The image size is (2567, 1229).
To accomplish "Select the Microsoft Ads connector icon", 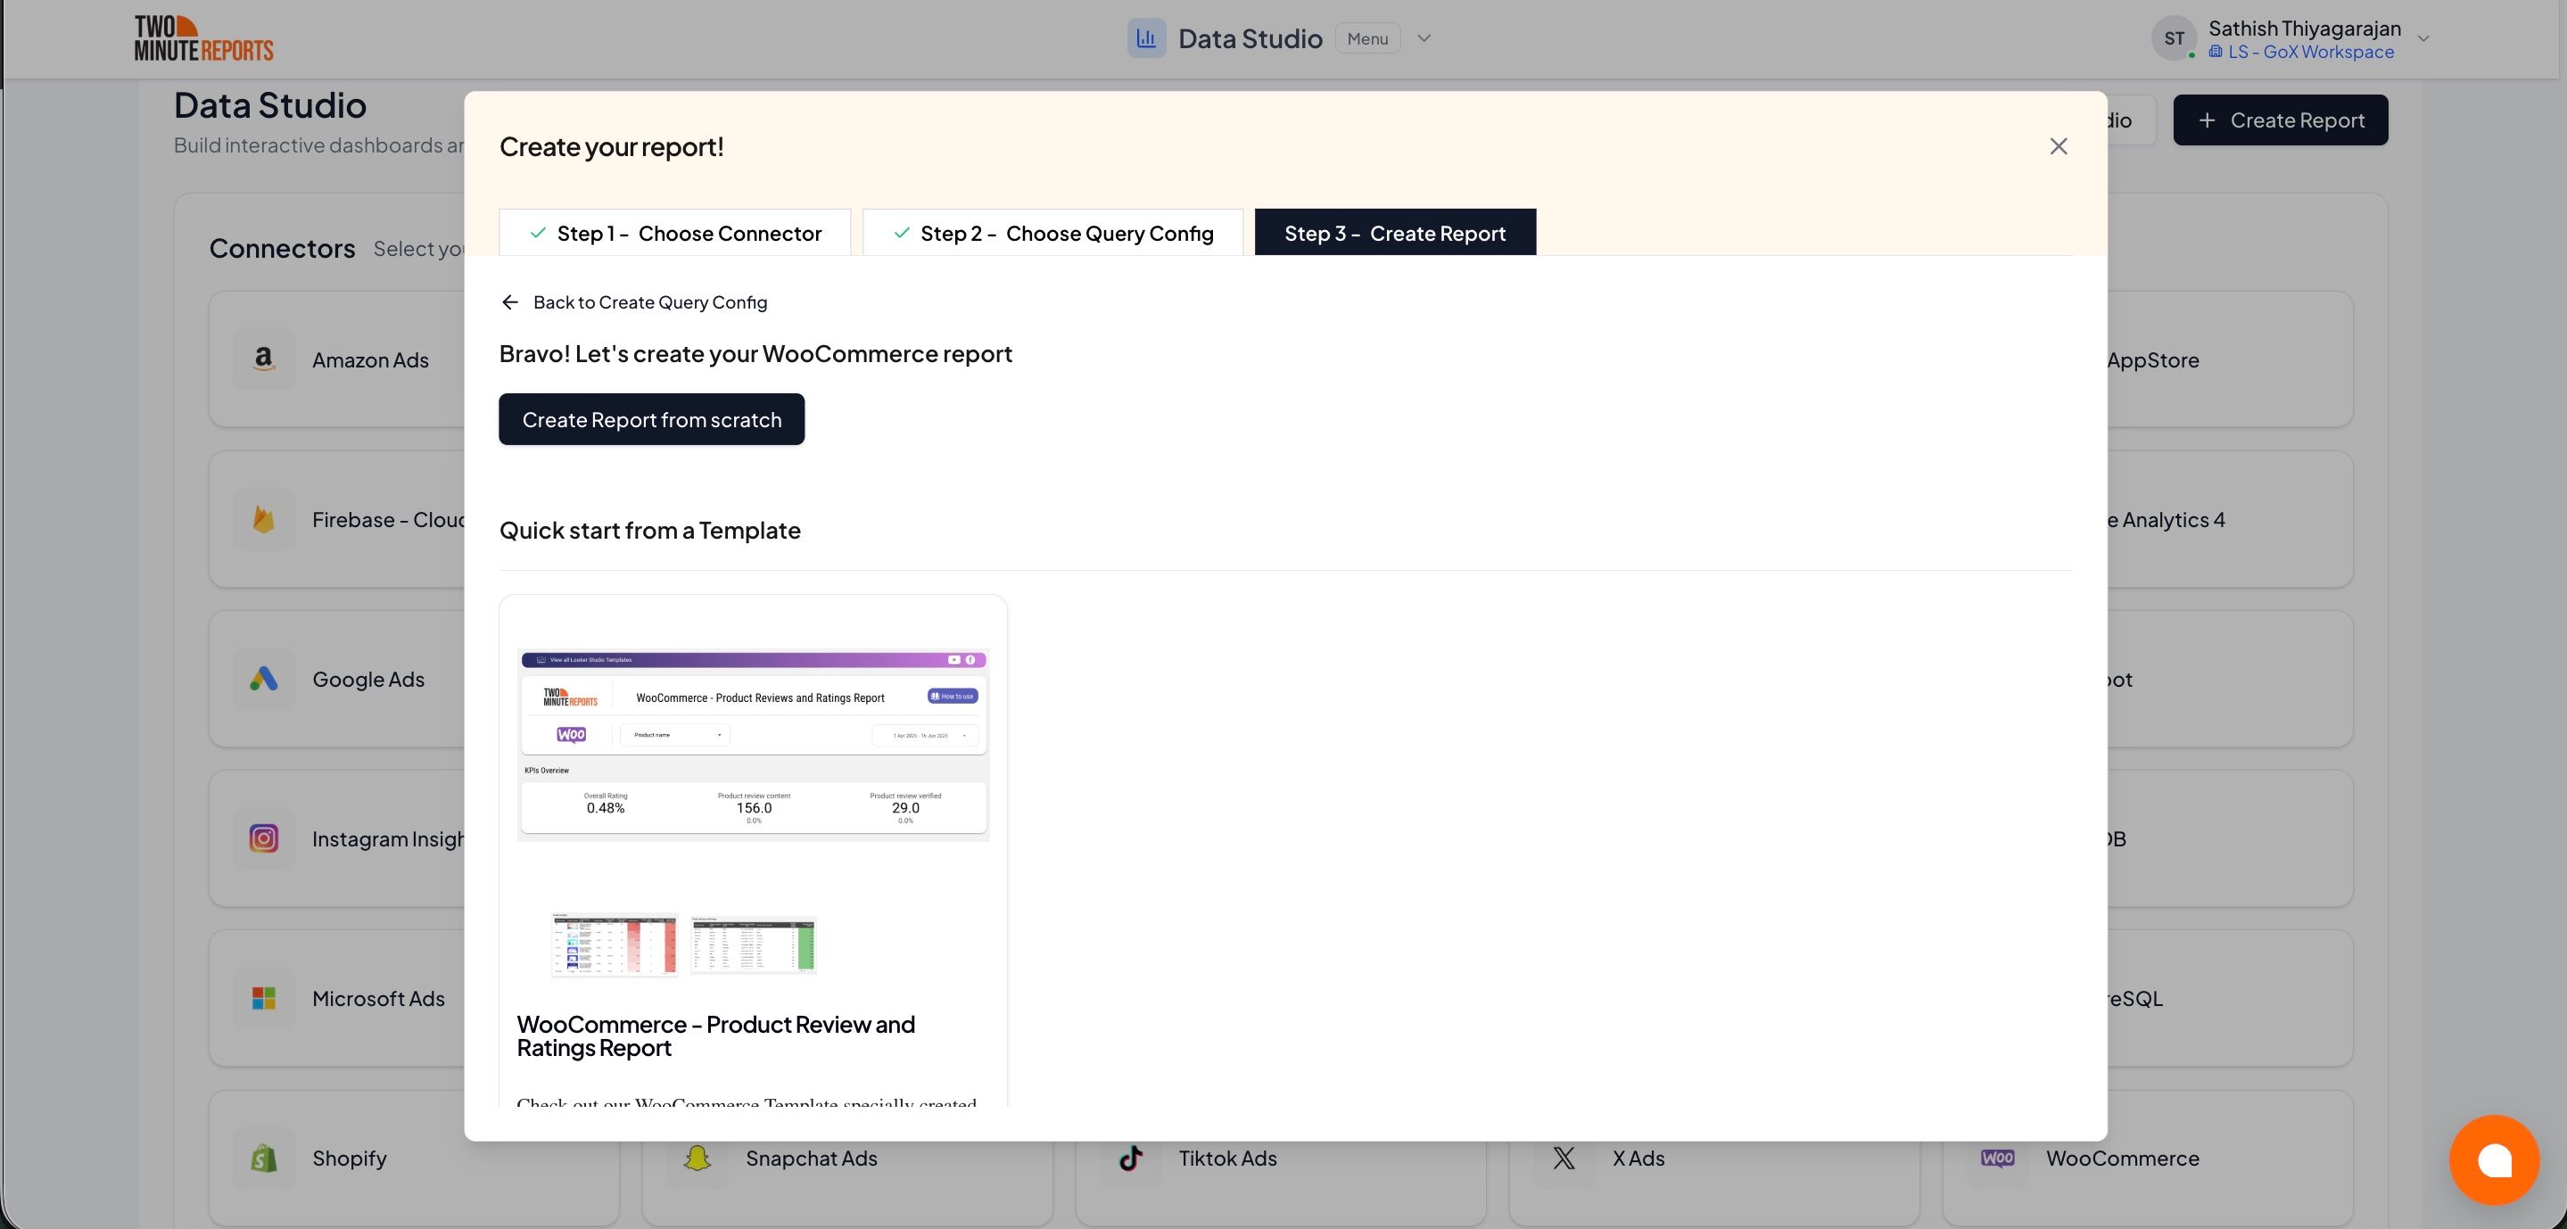I will point(263,998).
